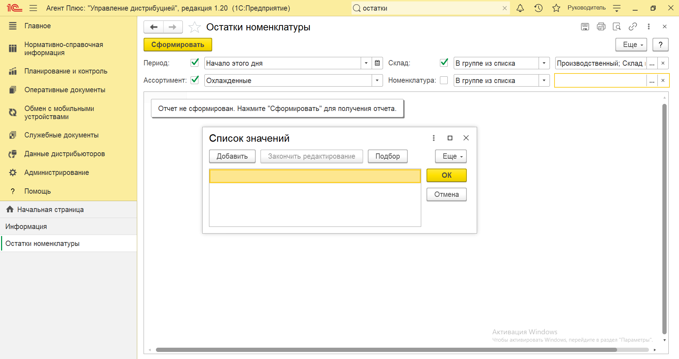The image size is (679, 359).
Task: Open Планирование и контроль section
Action: (x=68, y=71)
